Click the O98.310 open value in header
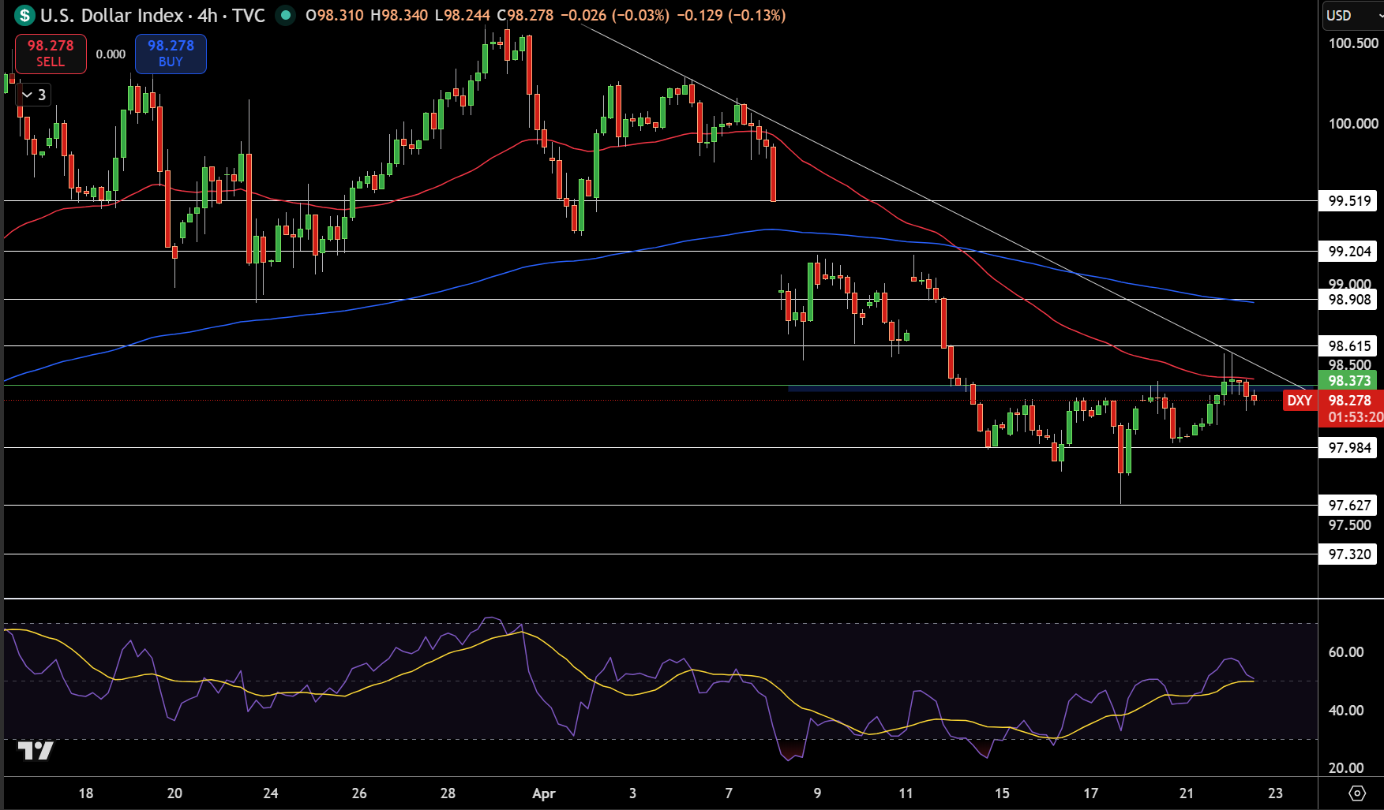The image size is (1384, 810). (335, 15)
